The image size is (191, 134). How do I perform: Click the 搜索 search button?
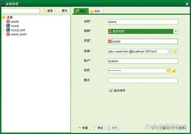[x=48, y=11]
